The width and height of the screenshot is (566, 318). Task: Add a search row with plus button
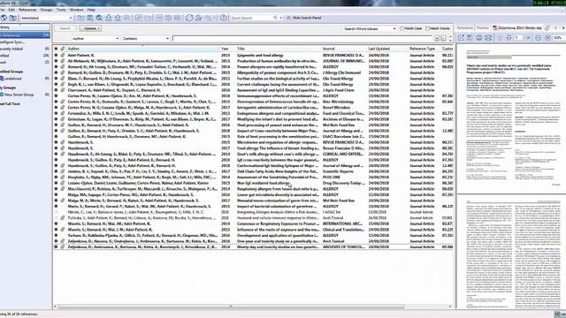(x=437, y=38)
